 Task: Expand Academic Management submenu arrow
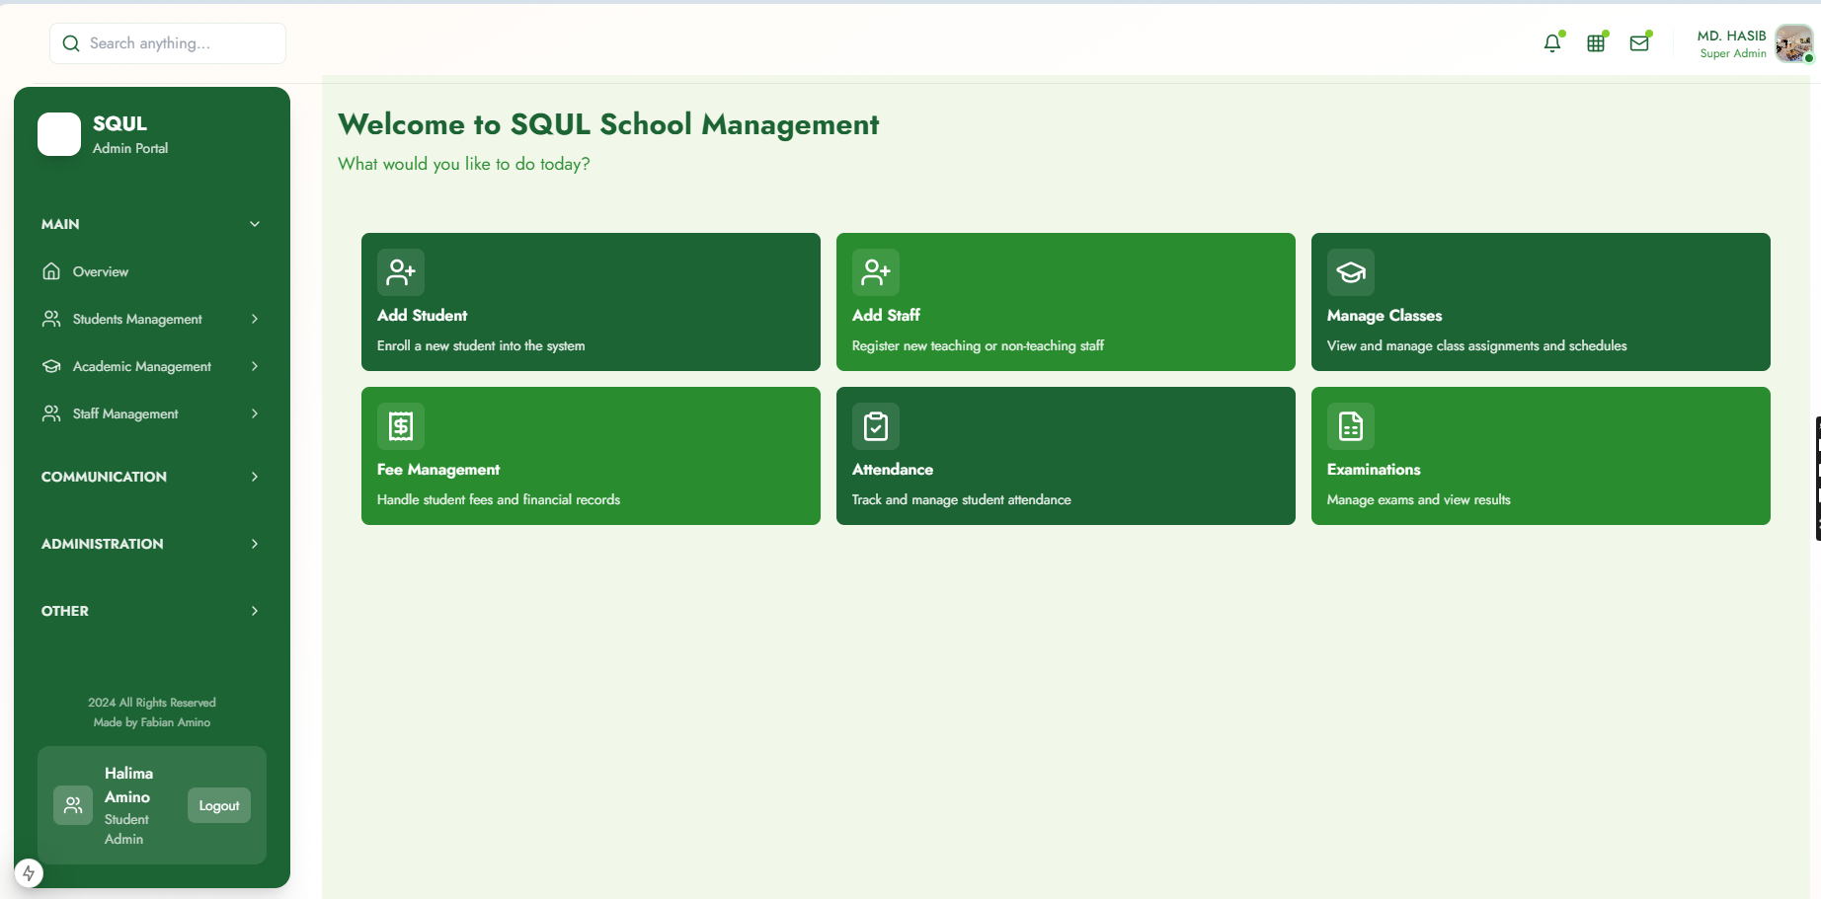[x=255, y=366]
